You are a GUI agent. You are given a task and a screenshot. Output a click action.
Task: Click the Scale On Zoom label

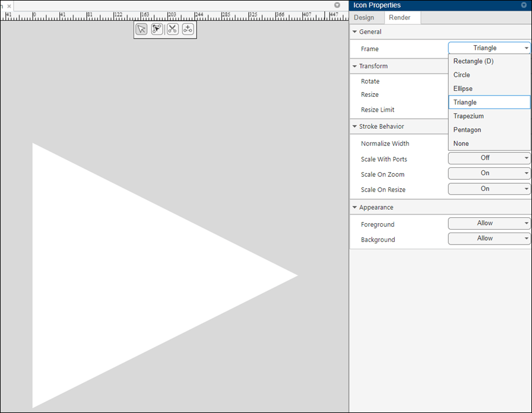(382, 174)
